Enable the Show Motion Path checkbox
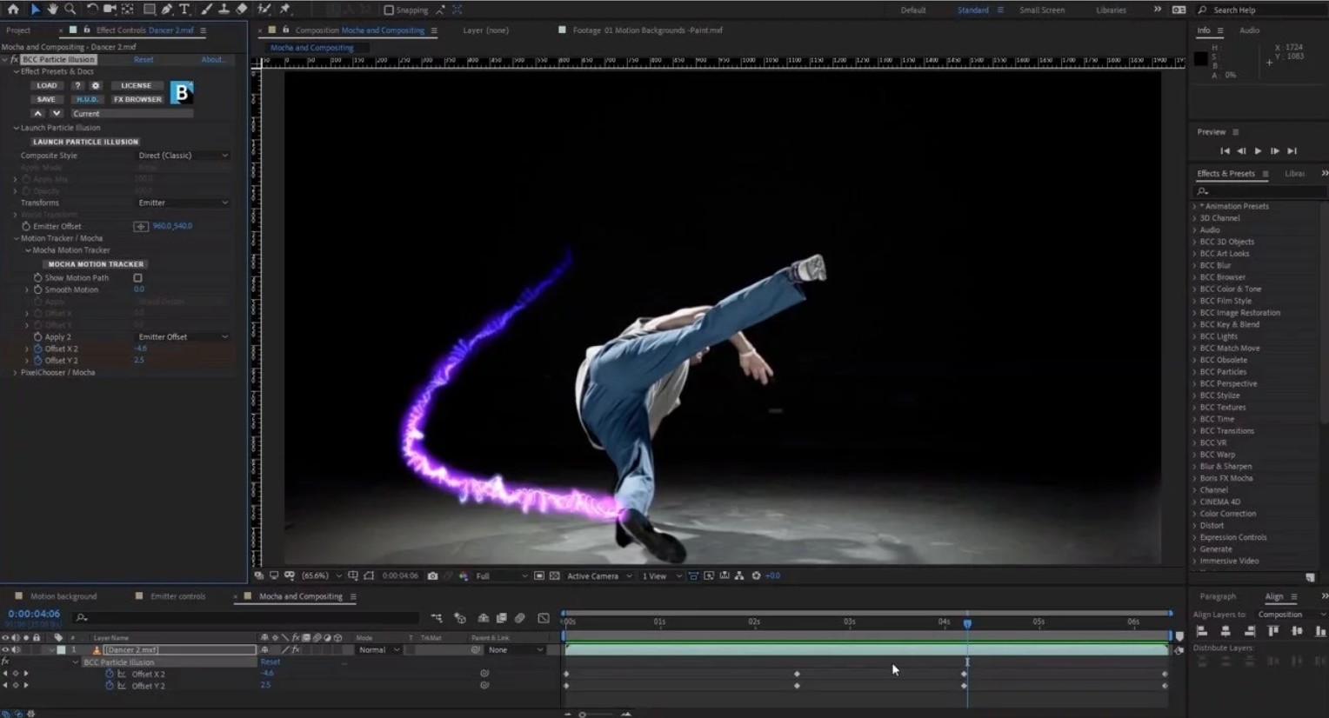The height and width of the screenshot is (718, 1329). (x=137, y=278)
